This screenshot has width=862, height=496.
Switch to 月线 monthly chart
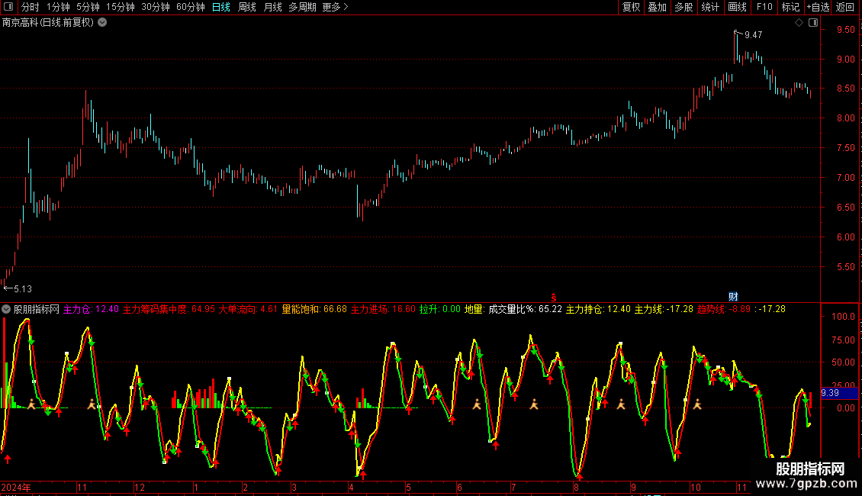coord(272,7)
